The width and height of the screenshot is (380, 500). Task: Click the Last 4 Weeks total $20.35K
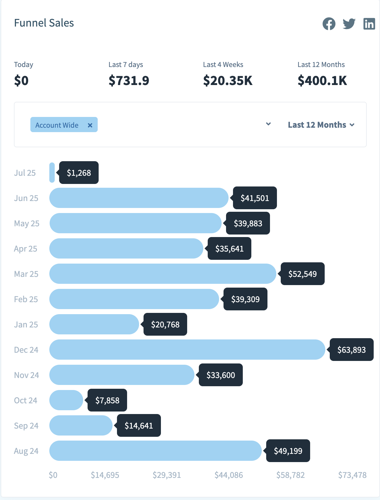click(x=228, y=81)
